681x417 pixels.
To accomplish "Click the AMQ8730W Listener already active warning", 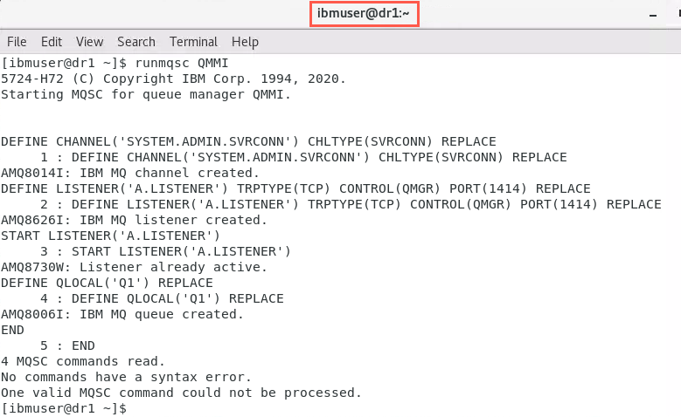I will (x=134, y=267).
